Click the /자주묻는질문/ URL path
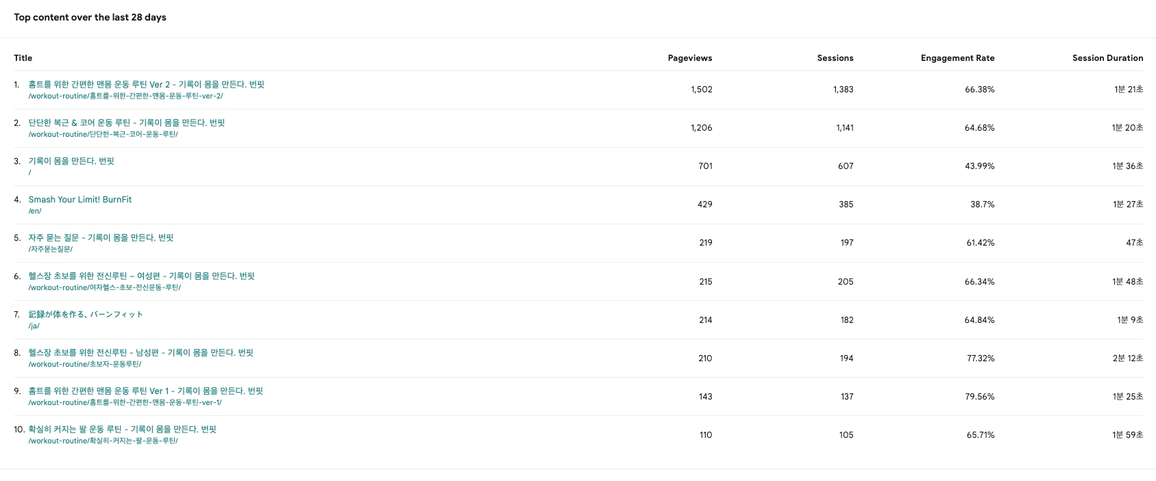The width and height of the screenshot is (1156, 481). (51, 249)
